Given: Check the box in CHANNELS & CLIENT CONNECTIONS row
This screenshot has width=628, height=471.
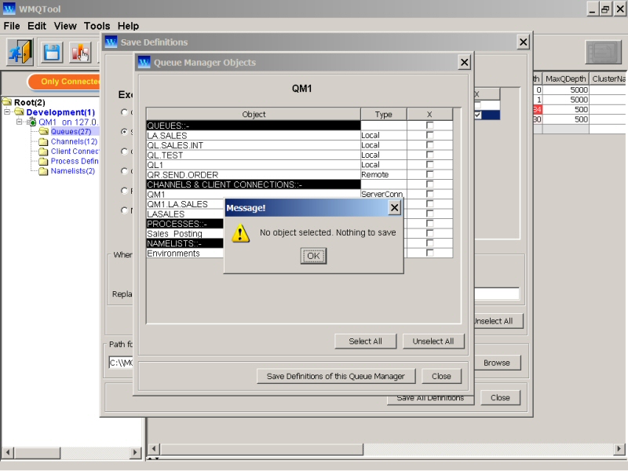Looking at the screenshot, I should pos(429,184).
